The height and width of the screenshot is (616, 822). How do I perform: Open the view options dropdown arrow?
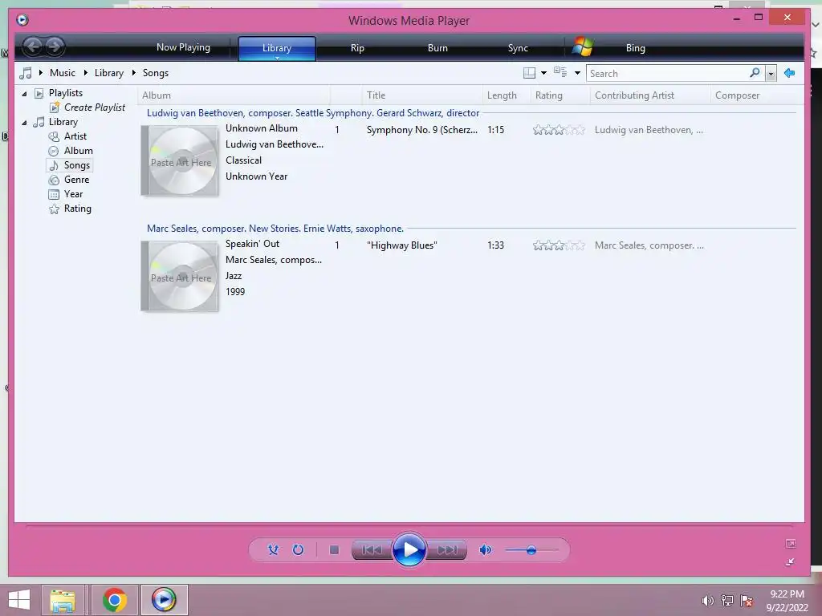[577, 73]
